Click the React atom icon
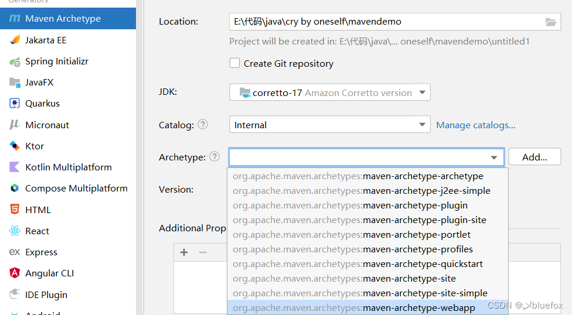 15,231
